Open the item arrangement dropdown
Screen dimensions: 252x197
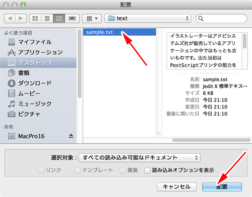pyautogui.click(x=92, y=18)
